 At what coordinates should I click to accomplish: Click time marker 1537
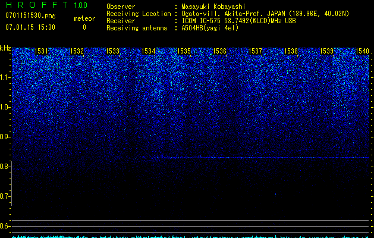[256, 51]
